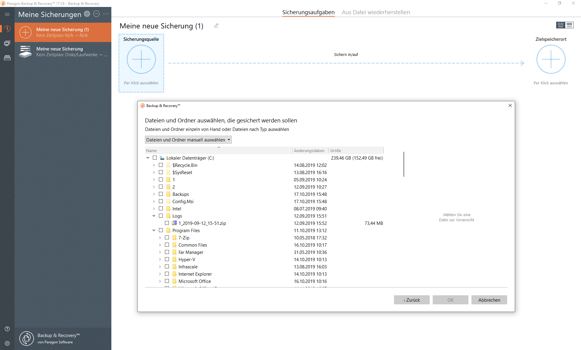Select the Far Manager folder row
Screen dimensions: 581x350
point(264,252)
